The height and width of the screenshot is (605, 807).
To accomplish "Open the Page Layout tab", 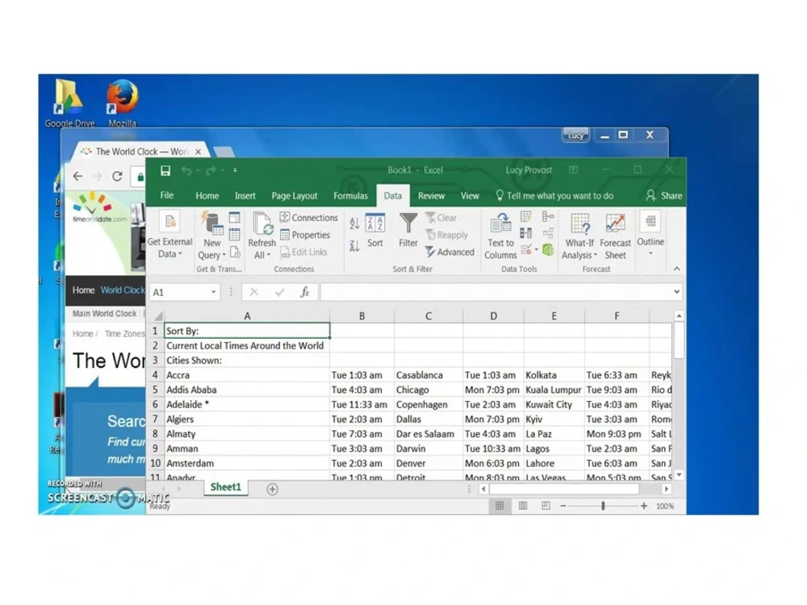I will click(x=295, y=195).
